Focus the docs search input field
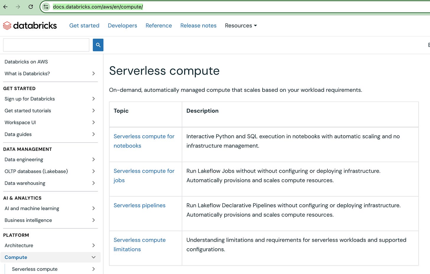Screen dimensions: 430x274 (x=46, y=45)
